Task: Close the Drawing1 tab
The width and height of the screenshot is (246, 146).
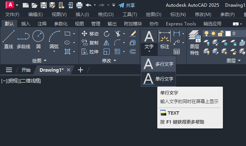Action: tap(69, 70)
